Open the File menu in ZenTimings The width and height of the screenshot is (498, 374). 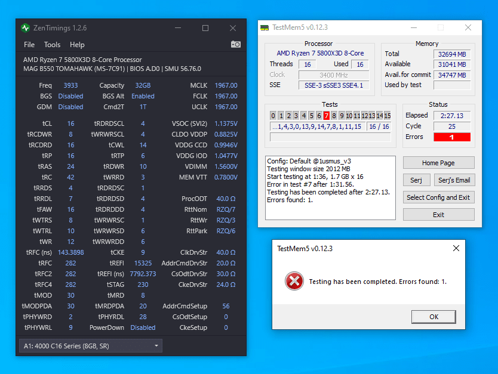click(29, 45)
